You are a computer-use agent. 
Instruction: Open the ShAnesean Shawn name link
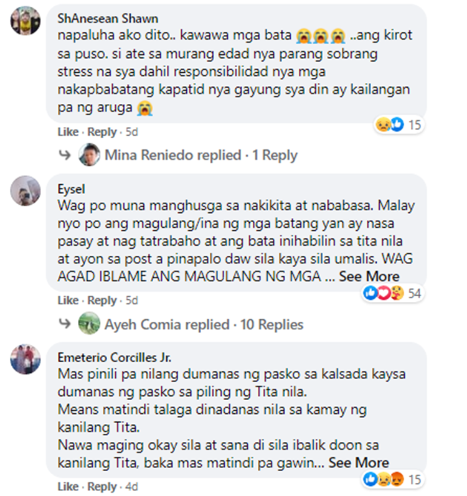coord(108,19)
